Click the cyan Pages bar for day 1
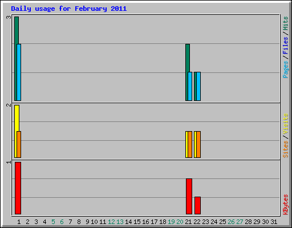The width and height of the screenshot is (292, 228). tap(19, 72)
